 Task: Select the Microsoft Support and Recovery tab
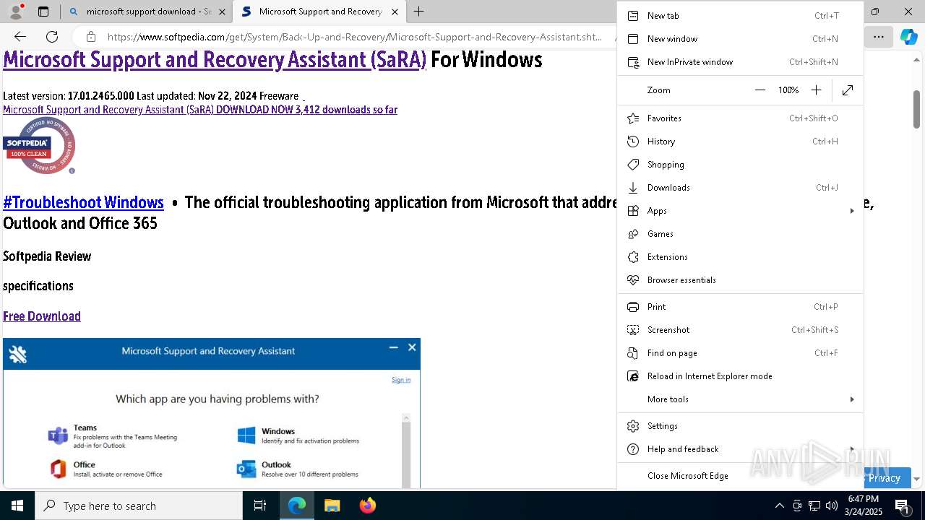[x=319, y=12]
